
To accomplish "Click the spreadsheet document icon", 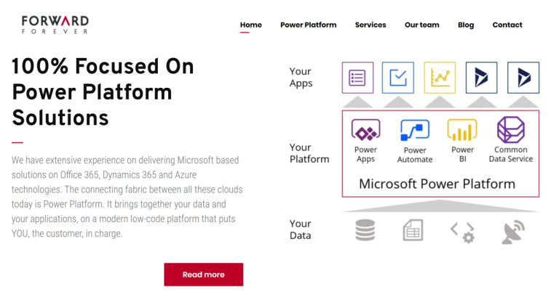I will [x=413, y=230].
